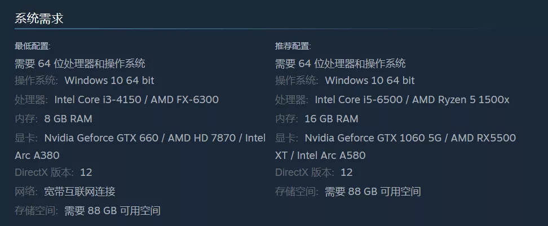Click the XT / Intel Arc A580 text
Screen dimensions: 548x226
click(x=320, y=156)
